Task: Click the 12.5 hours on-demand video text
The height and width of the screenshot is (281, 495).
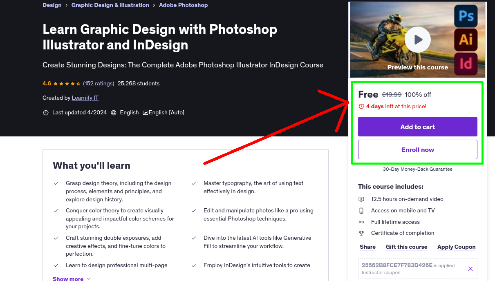Action: point(407,199)
